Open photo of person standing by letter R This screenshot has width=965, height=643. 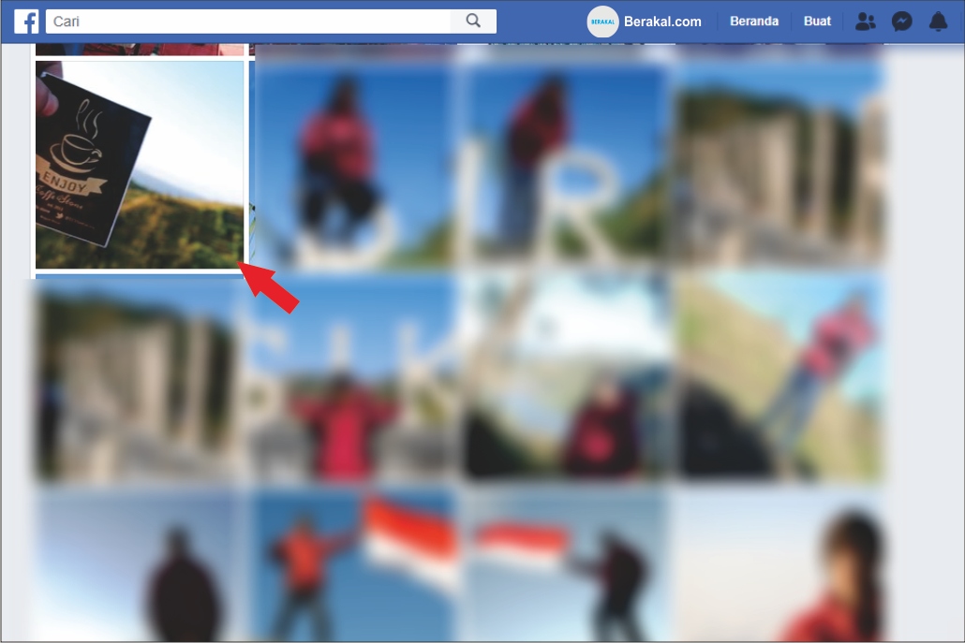[566, 166]
